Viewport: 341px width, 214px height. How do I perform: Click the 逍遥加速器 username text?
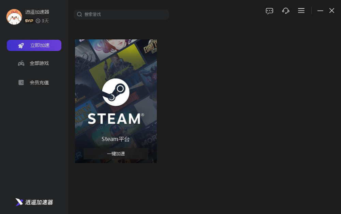click(x=37, y=12)
